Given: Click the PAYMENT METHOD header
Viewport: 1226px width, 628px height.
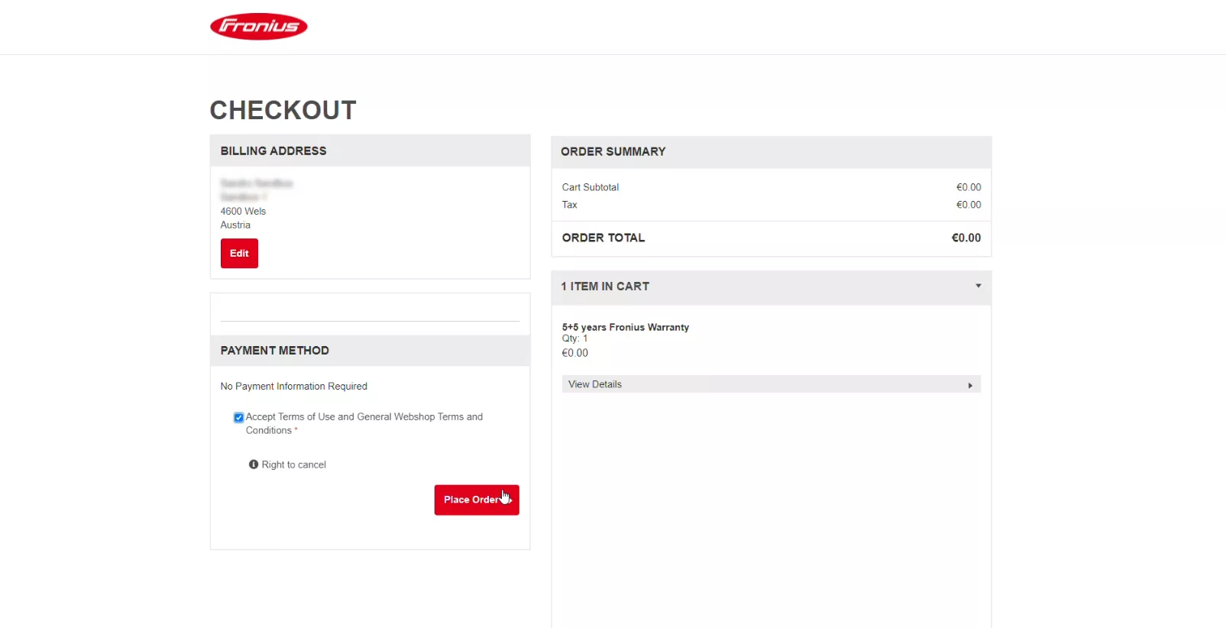Looking at the screenshot, I should [370, 351].
